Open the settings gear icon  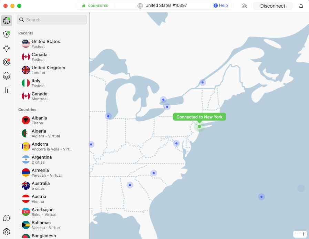coord(7,232)
